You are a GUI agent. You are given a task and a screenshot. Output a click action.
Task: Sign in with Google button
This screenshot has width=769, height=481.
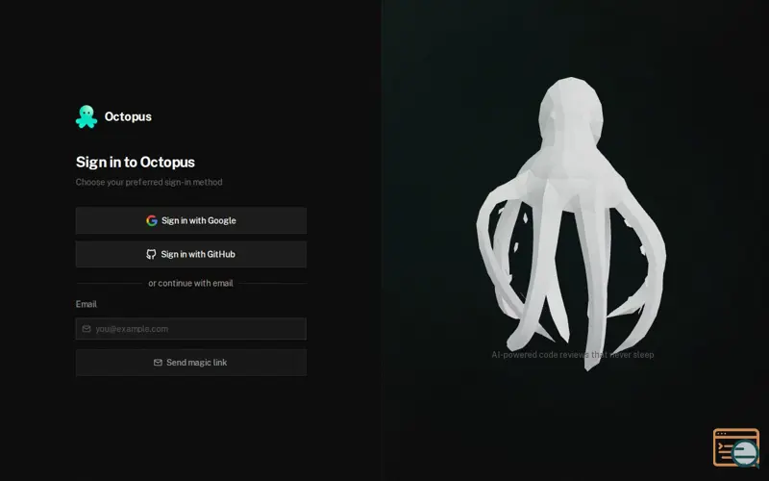191,220
